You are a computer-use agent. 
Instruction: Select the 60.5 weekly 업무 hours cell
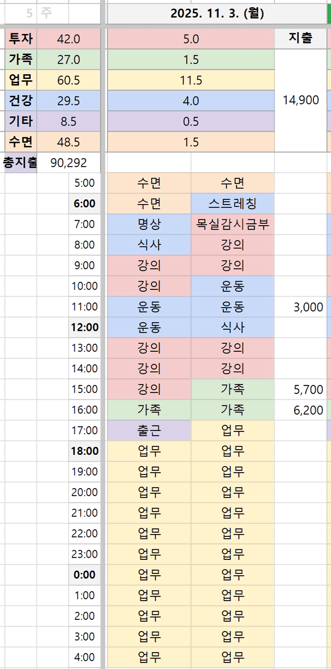click(68, 80)
